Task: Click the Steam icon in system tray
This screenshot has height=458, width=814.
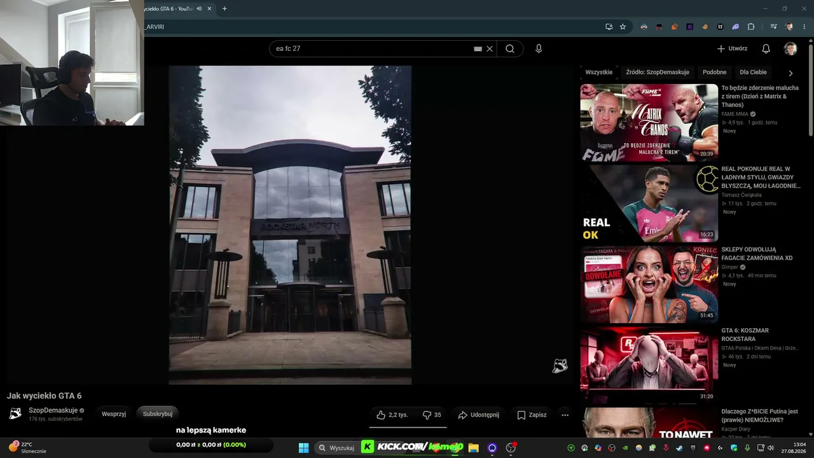Action: [680, 448]
